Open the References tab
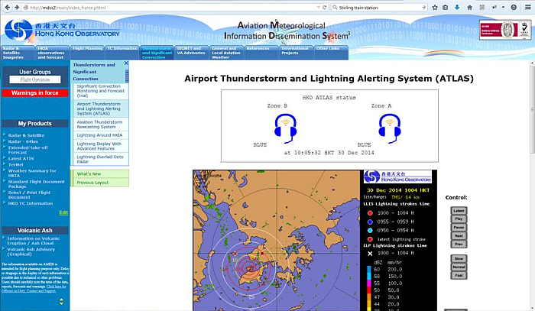Image resolution: width=535 pixels, height=311 pixels. point(261,53)
